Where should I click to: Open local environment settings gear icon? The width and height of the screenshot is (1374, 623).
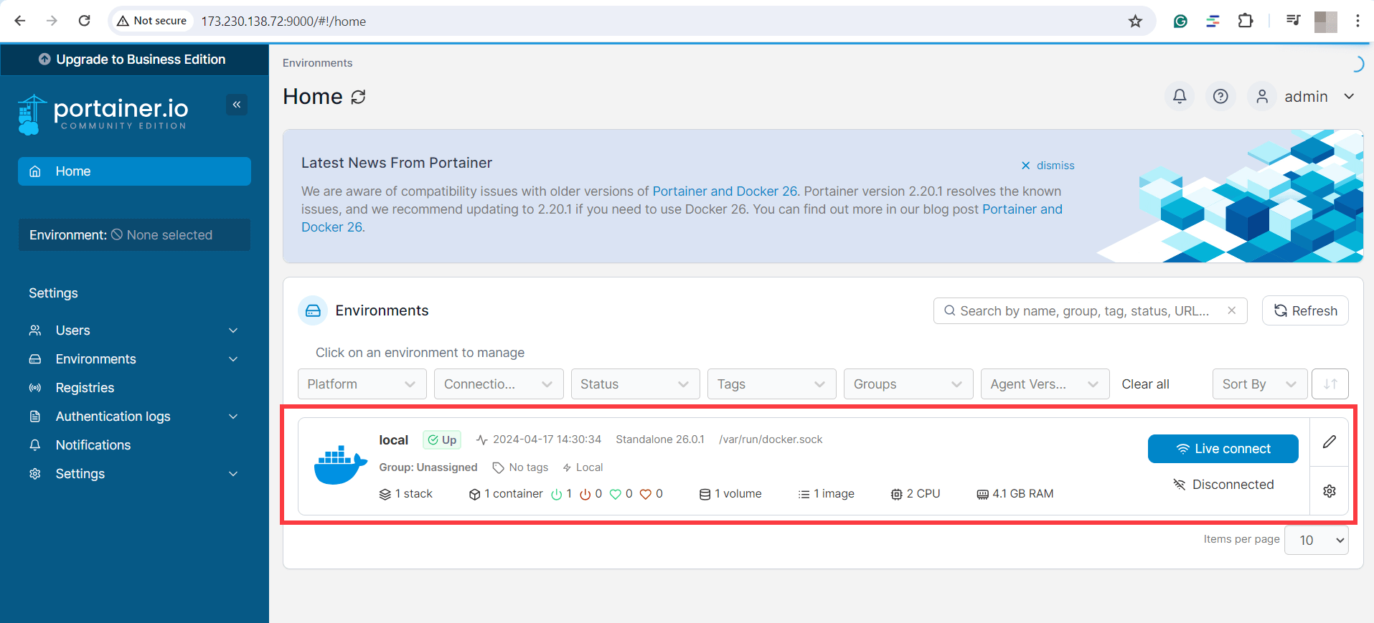(x=1330, y=491)
